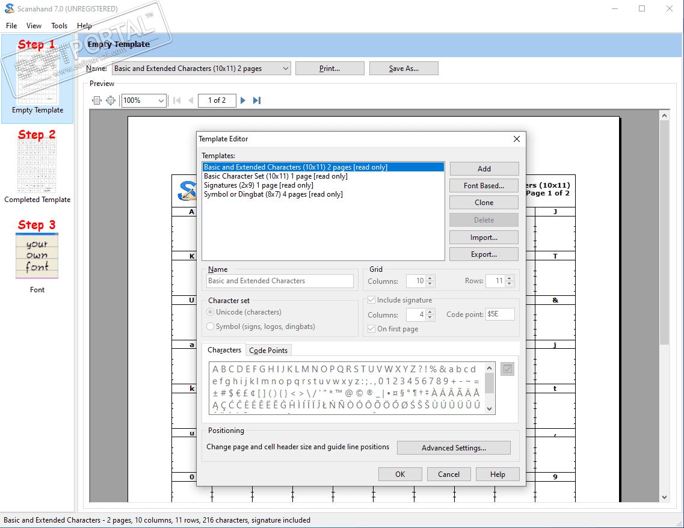
Task: Confirm dialog with OK
Action: pyautogui.click(x=400, y=474)
